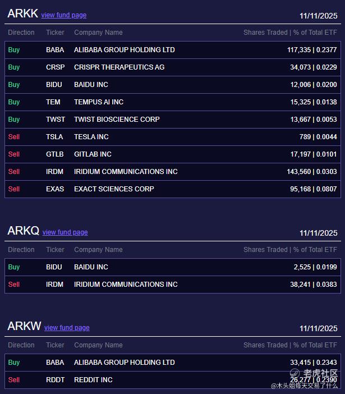Click the BIDU buy row under ARKQ
Viewport: 345px width, 394px height.
[173, 267]
